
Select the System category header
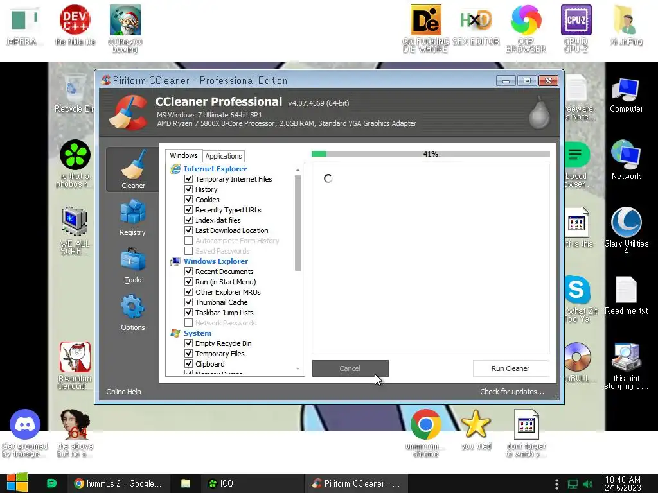[197, 333]
